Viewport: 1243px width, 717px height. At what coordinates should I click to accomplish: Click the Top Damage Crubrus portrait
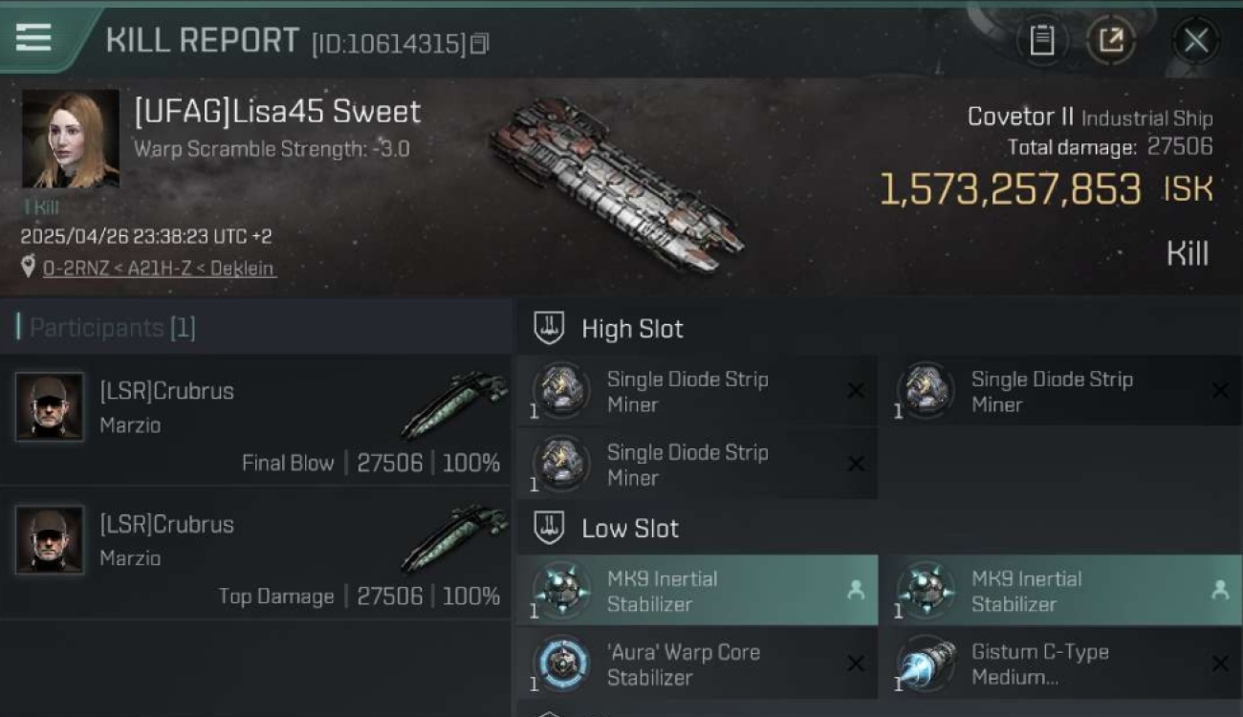click(49, 539)
